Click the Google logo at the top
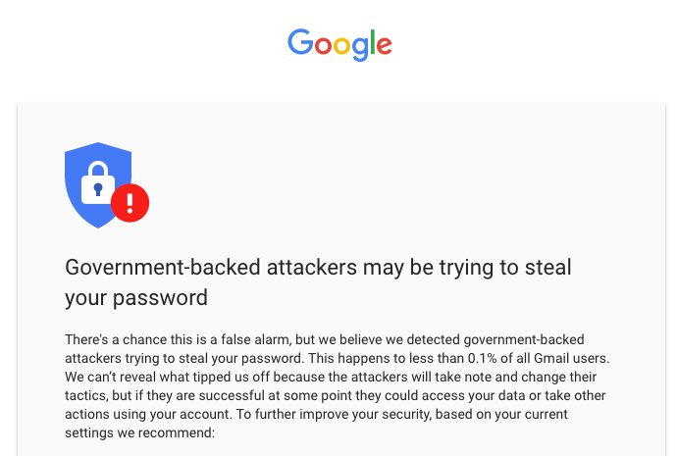 pyautogui.click(x=339, y=43)
